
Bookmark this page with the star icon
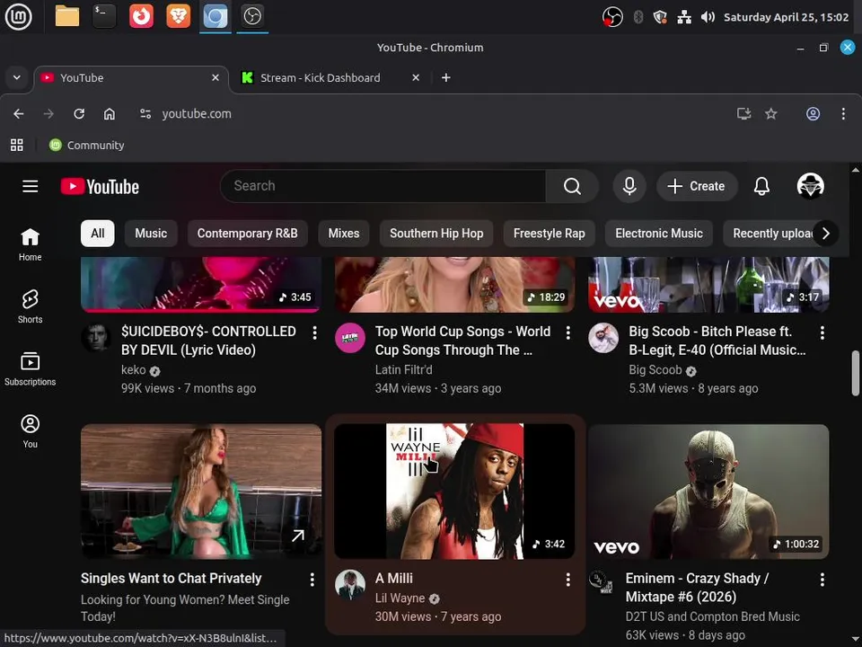[771, 114]
